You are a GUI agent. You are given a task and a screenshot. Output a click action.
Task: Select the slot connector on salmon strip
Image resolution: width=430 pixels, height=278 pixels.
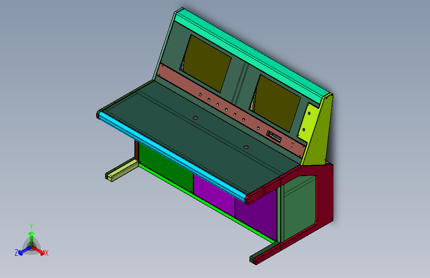click(x=274, y=137)
